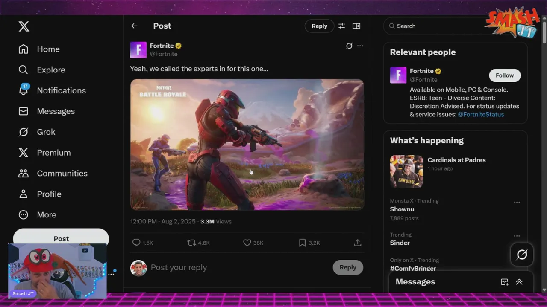Click the search magnifier icon
547x307 pixels.
point(391,26)
